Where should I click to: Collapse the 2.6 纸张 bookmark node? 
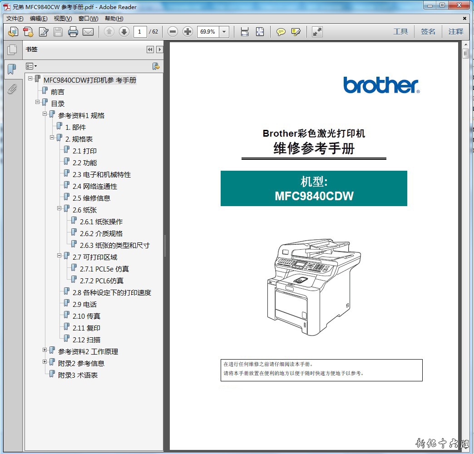pos(59,208)
